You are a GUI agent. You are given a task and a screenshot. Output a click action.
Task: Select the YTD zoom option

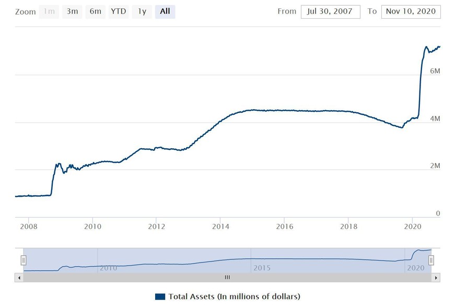point(119,11)
